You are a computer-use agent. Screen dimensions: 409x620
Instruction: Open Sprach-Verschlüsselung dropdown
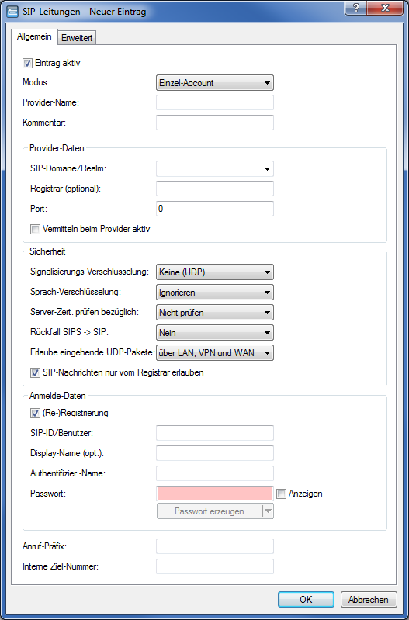tap(215, 293)
